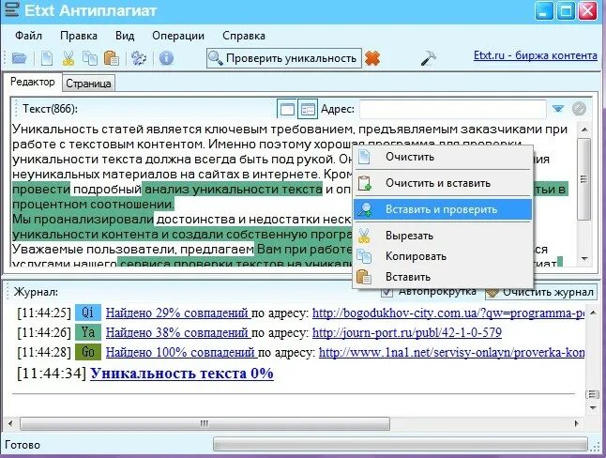606x458 pixels.
Task: Choose Копировать in the context menu
Action: click(x=443, y=256)
